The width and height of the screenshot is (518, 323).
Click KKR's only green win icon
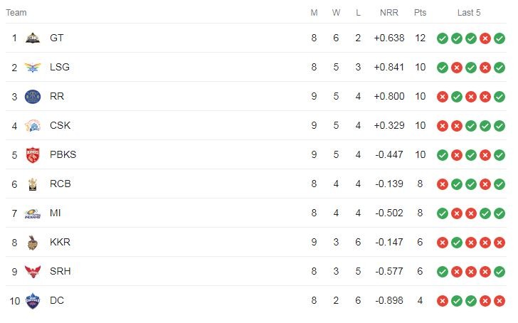click(x=457, y=243)
